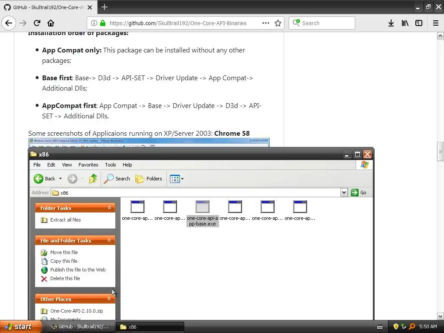This screenshot has height=333, width=444.
Task: Select the second one-core-ap... exe file
Action: pyautogui.click(x=170, y=210)
